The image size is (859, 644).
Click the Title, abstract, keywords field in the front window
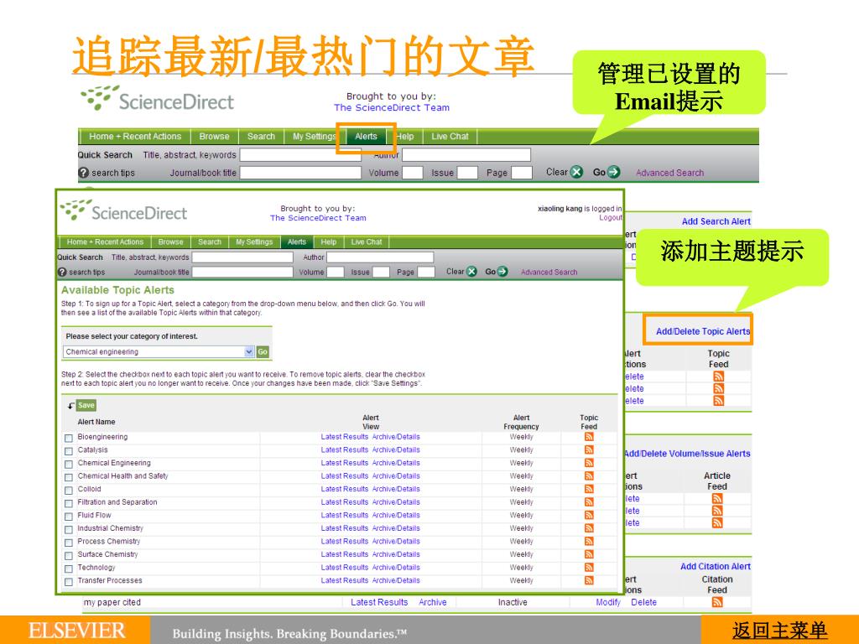tap(242, 257)
